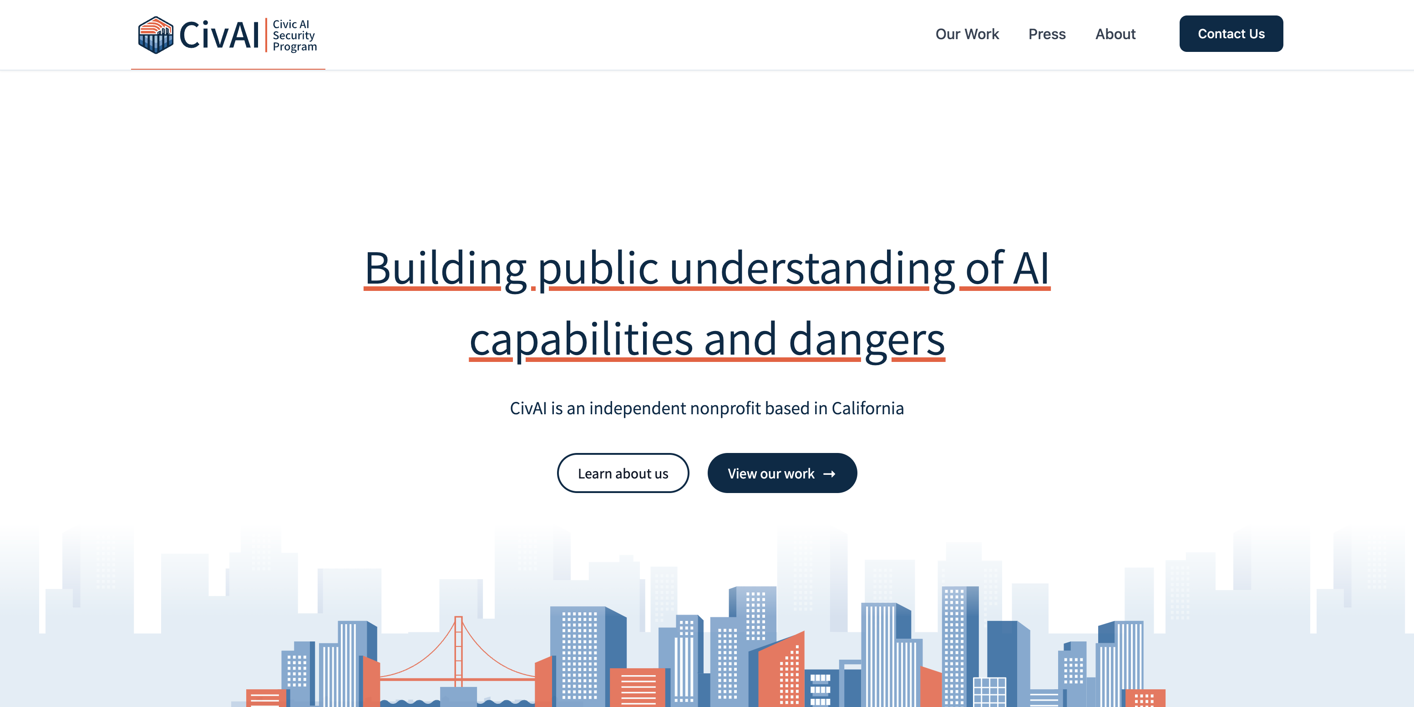Click the headline line 'Building public understanding of AI'
Viewport: 1414px width, 707px height.
(706, 269)
